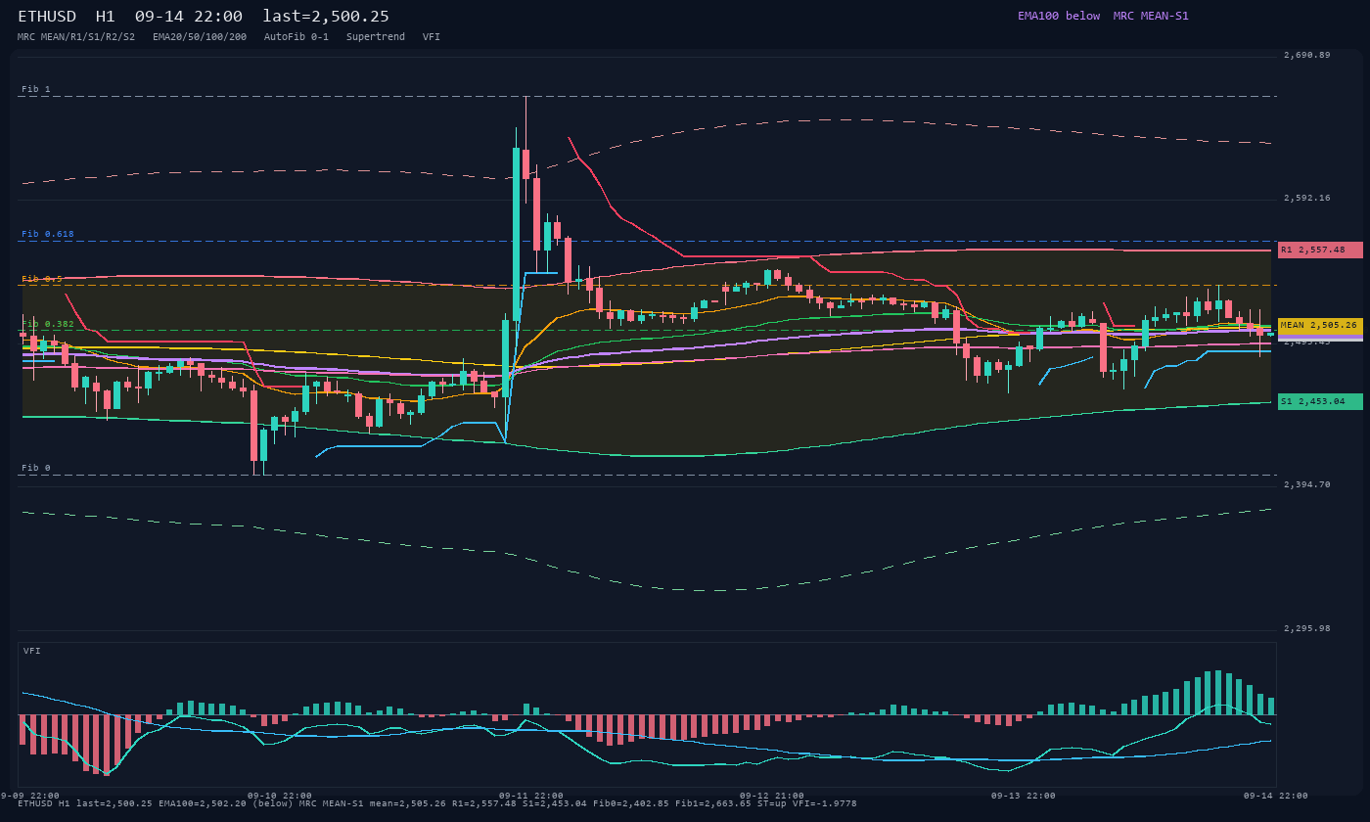Click the R1 2,557.48 price tag
Image resolution: width=1370 pixels, height=822 pixels.
coord(1320,250)
